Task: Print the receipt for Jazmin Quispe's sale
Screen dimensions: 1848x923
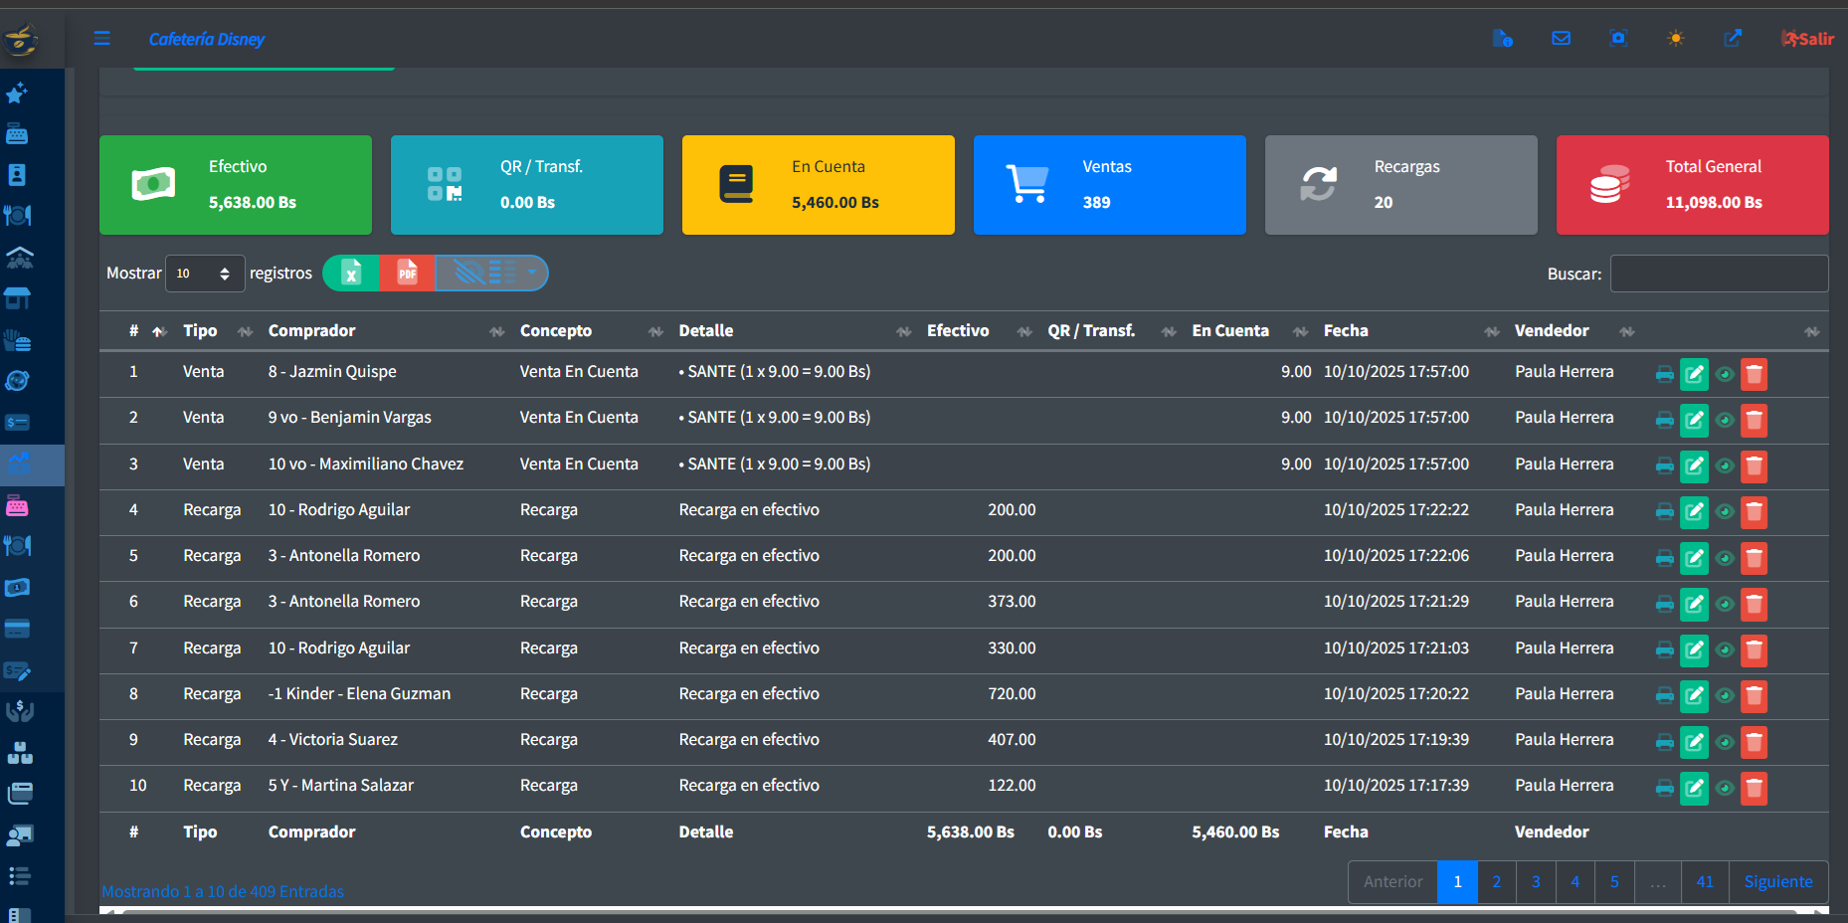Action: pyautogui.click(x=1664, y=374)
